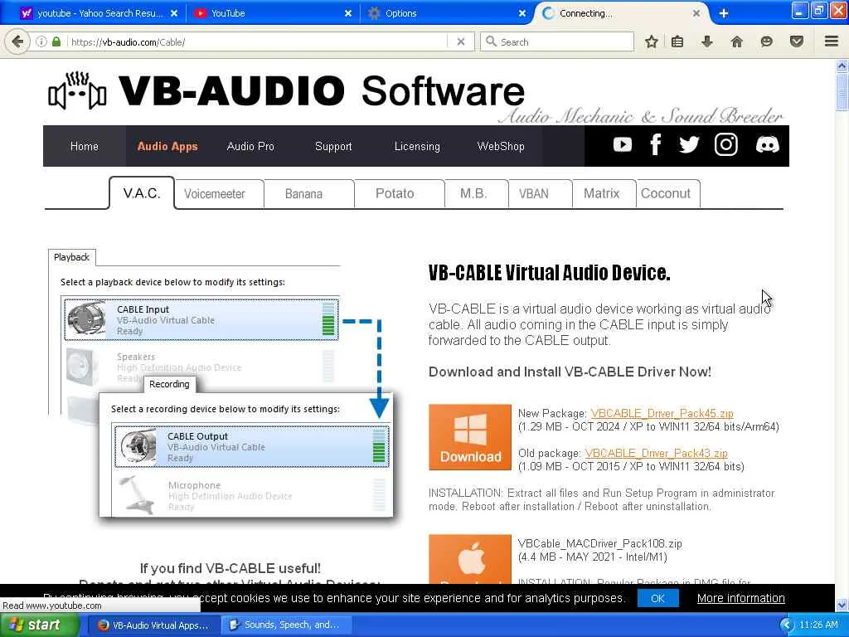Open the Pocket toolbar icon
The height and width of the screenshot is (637, 849).
(x=797, y=41)
